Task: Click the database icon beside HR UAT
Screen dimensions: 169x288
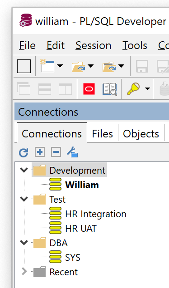Action: coord(55,228)
